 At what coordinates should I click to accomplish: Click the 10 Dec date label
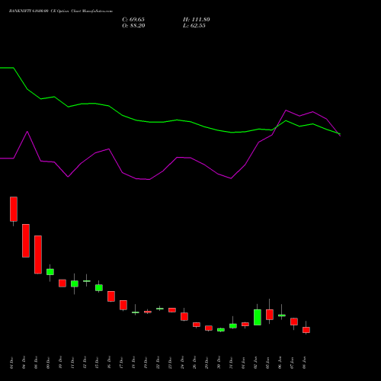60,363
